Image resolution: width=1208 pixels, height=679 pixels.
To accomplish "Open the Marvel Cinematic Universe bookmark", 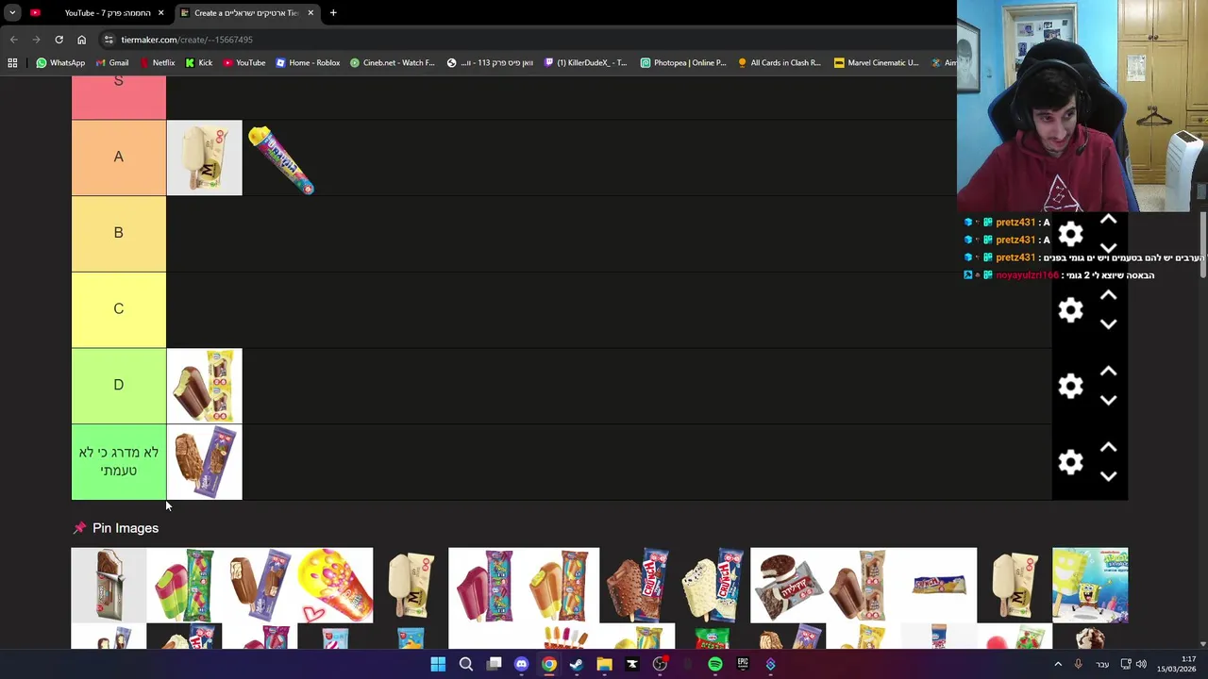I will 877,63.
